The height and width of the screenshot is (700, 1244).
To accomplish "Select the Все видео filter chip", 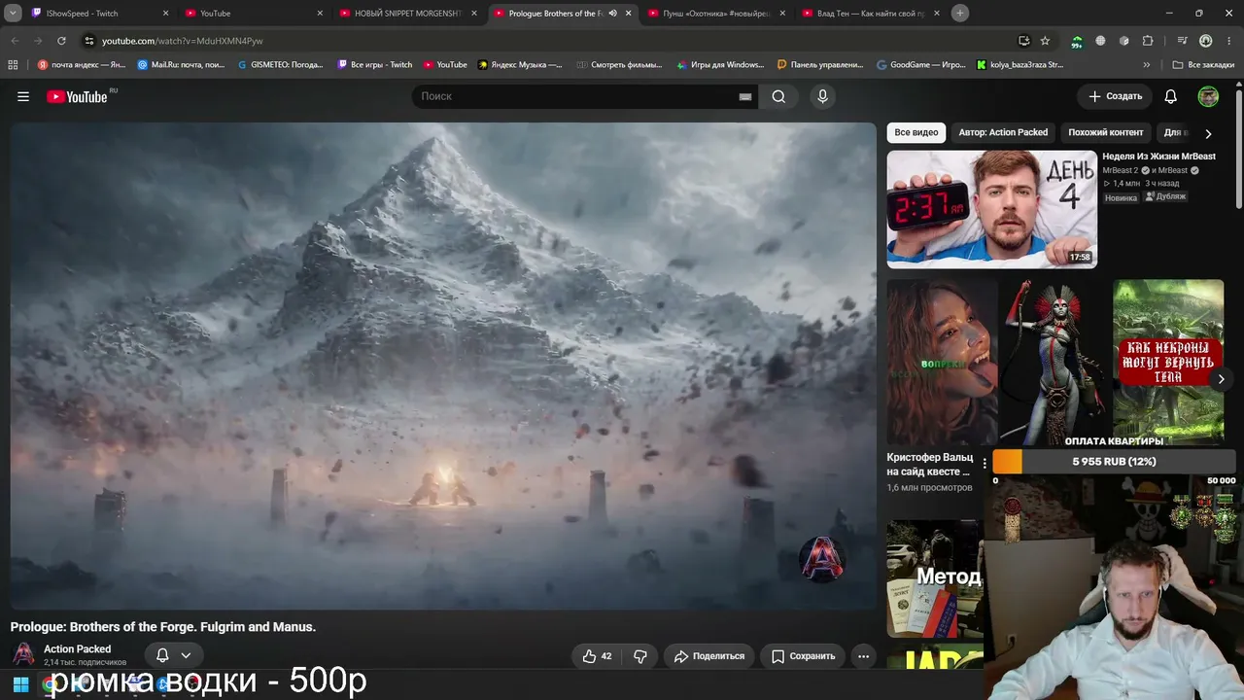I will [x=916, y=132].
